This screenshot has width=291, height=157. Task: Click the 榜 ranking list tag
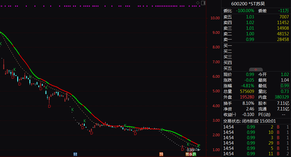coord(187,154)
